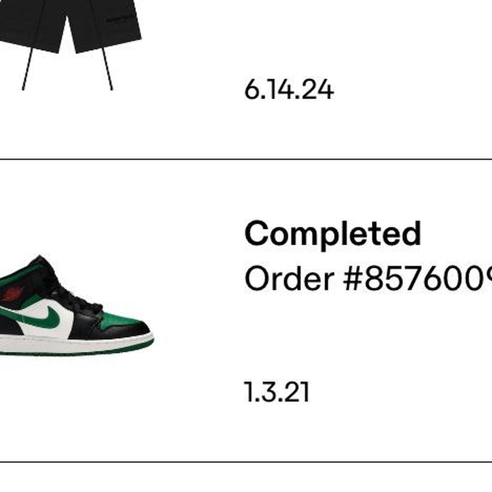This screenshot has height=492, width=492.
Task: Click the divider line below 1.3.21 order
Action: 246,462
